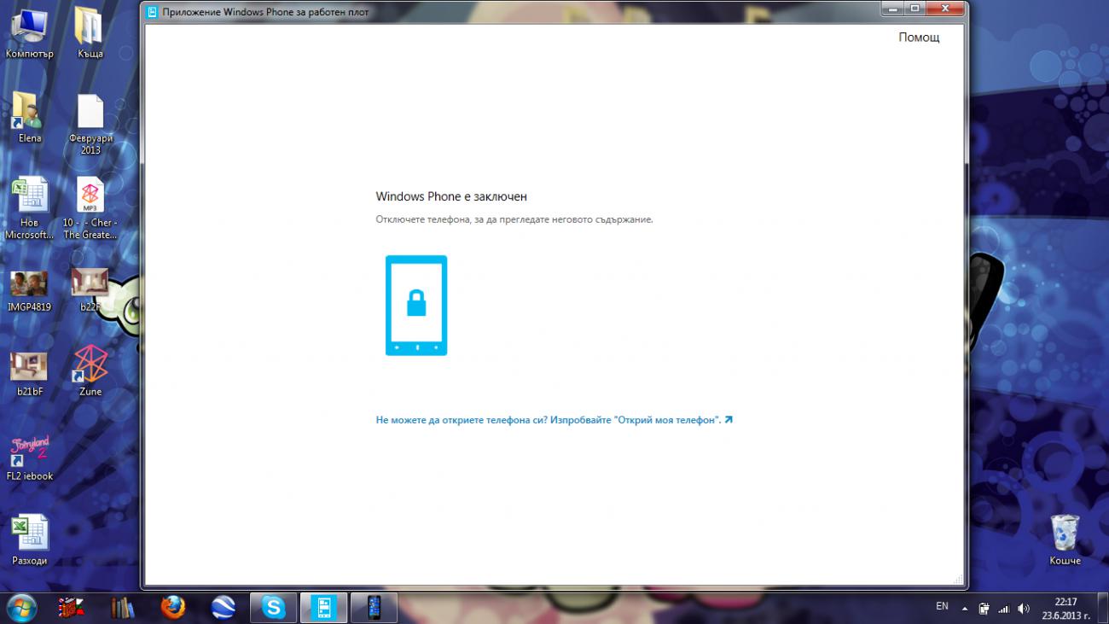Open the Помощ help link
The height and width of the screenshot is (624, 1109).
coord(919,38)
